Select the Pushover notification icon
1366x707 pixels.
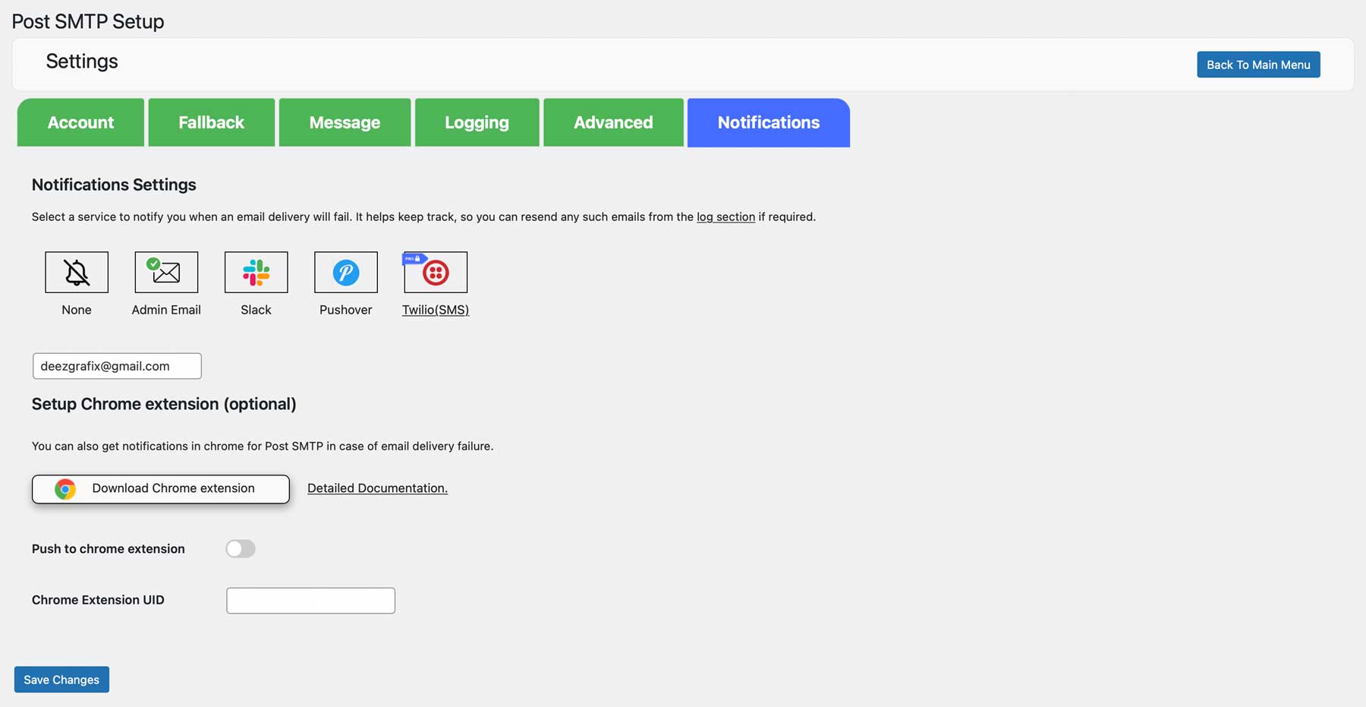[x=345, y=272]
